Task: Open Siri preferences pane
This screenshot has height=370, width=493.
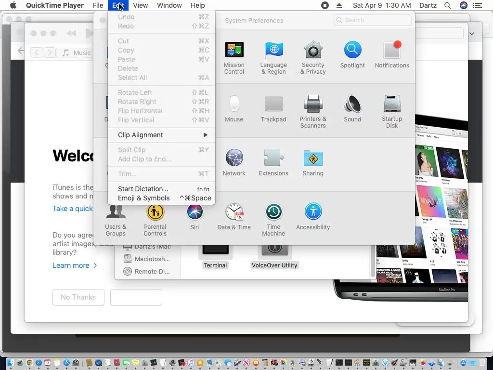Action: [195, 217]
